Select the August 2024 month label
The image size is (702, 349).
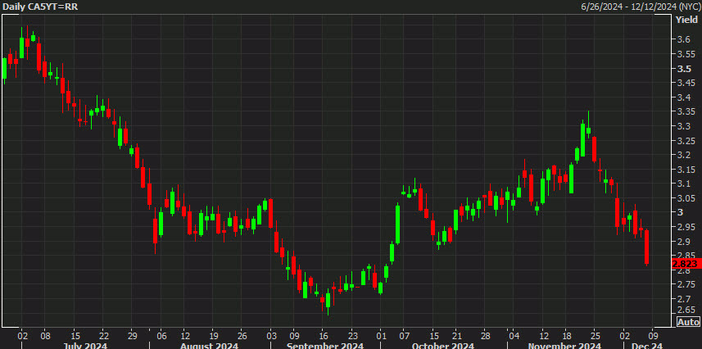pos(210,346)
